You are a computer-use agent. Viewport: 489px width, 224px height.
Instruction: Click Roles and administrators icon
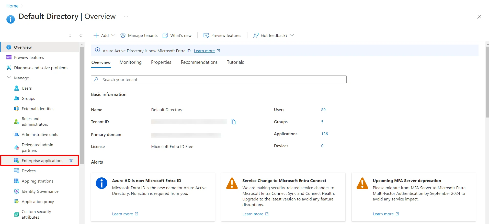[x=17, y=121]
